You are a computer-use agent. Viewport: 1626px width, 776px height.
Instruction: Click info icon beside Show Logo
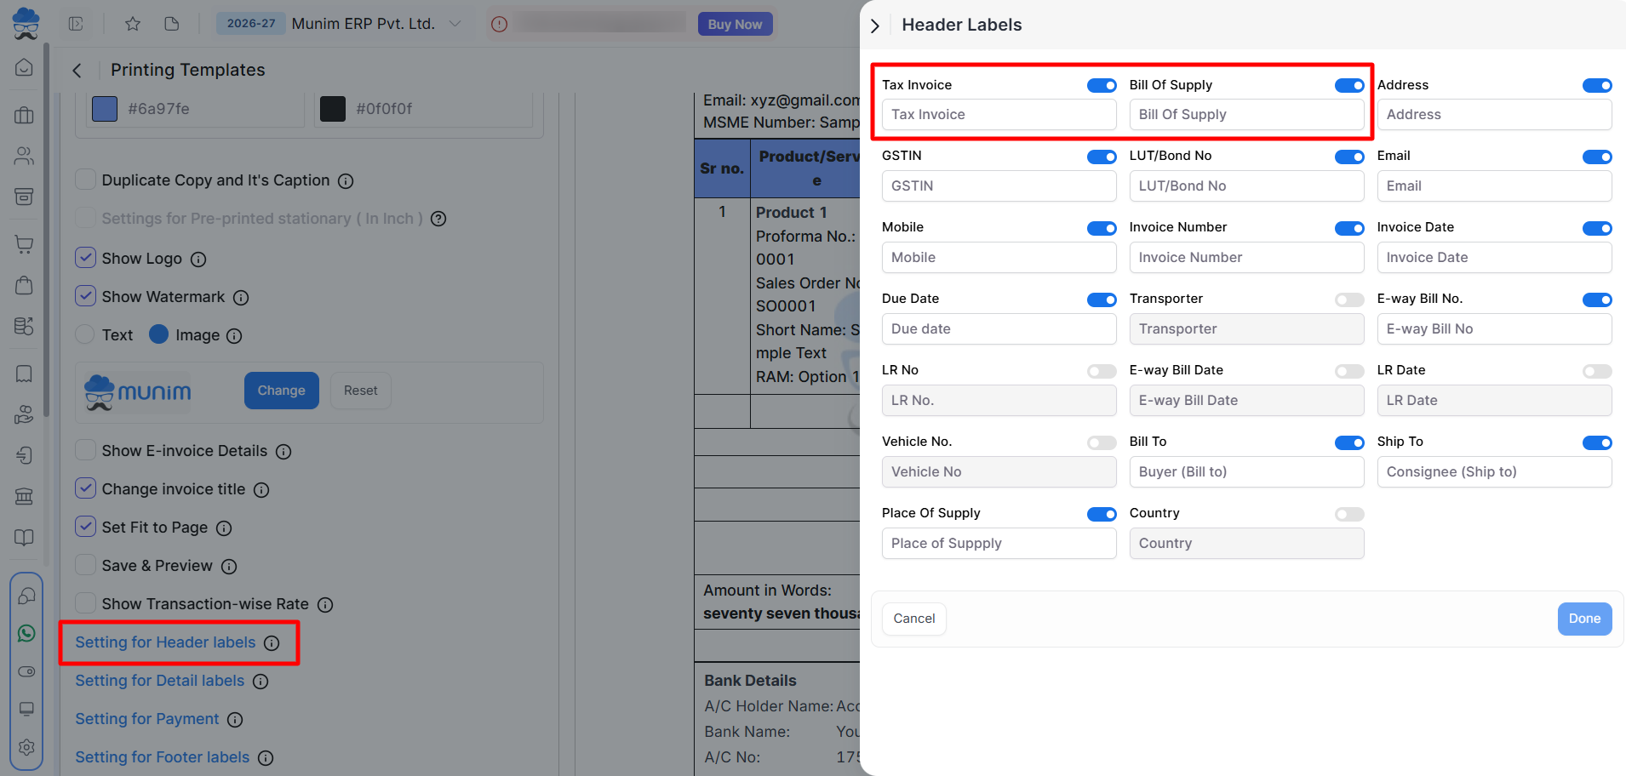(x=198, y=260)
